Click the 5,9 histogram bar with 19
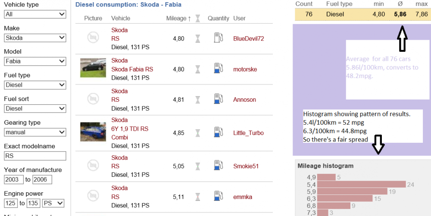The height and width of the screenshot is (216, 431). [352, 191]
